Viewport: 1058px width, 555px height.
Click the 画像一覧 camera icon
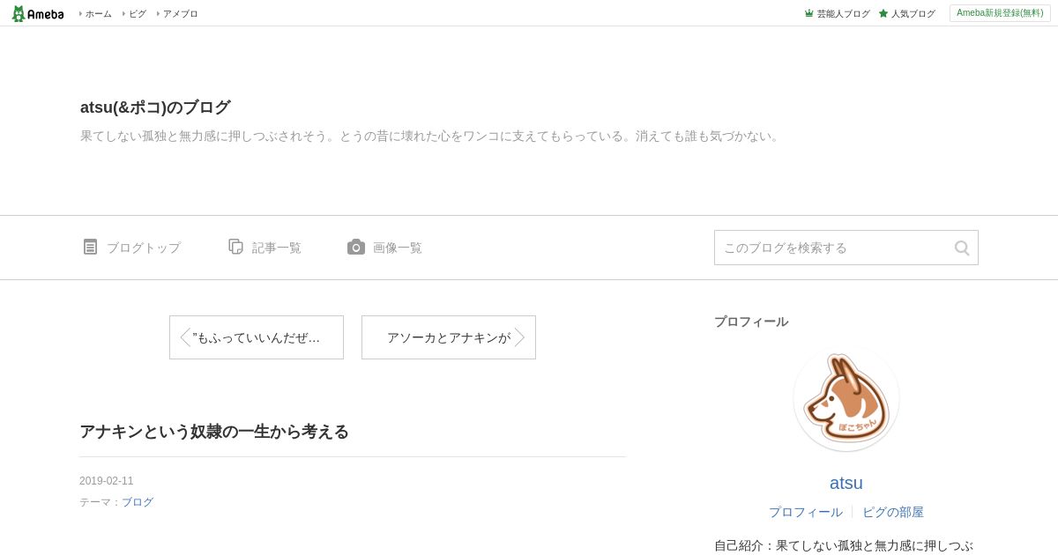[356, 247]
